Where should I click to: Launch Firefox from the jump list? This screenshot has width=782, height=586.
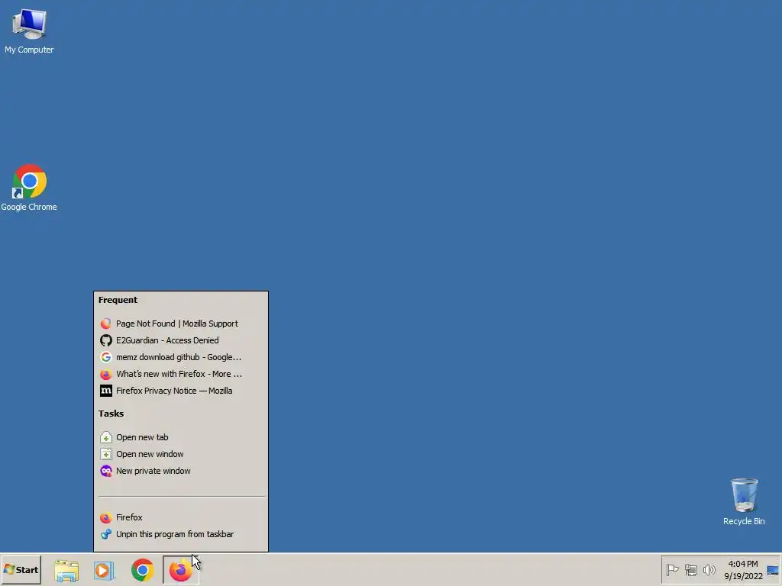pyautogui.click(x=180, y=517)
